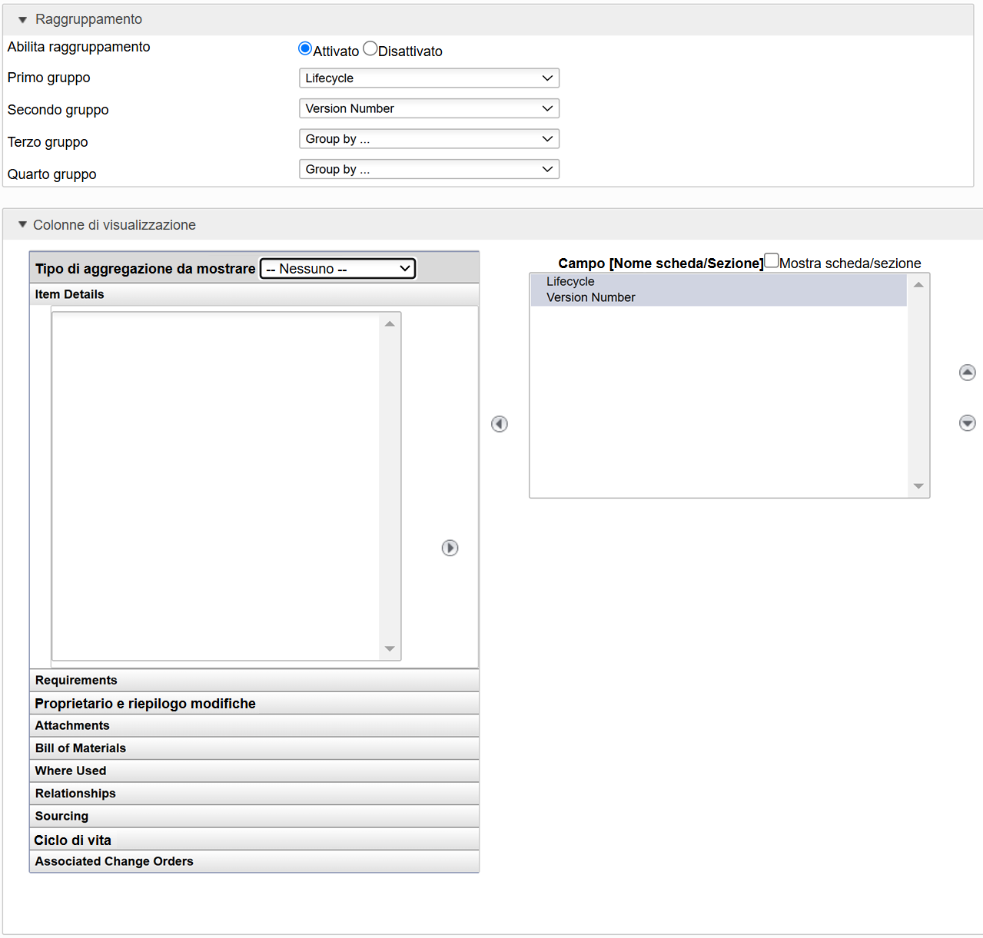Click the Campo list scrollbar up arrow
Image resolution: width=983 pixels, height=938 pixels.
(x=918, y=283)
